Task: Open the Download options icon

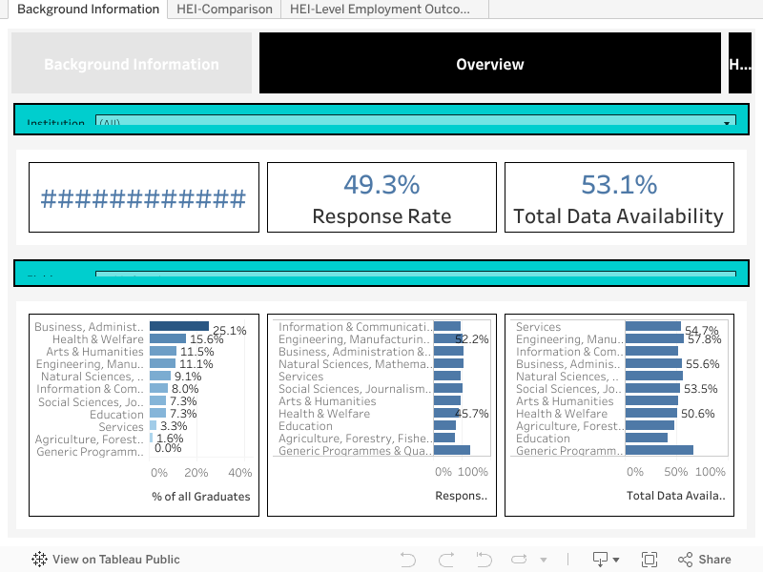Action: 601,560
